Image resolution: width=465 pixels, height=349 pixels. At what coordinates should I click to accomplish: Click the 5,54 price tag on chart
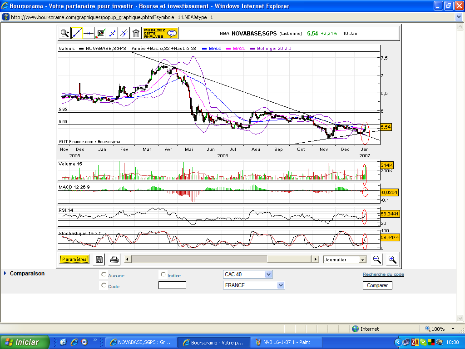pyautogui.click(x=386, y=127)
